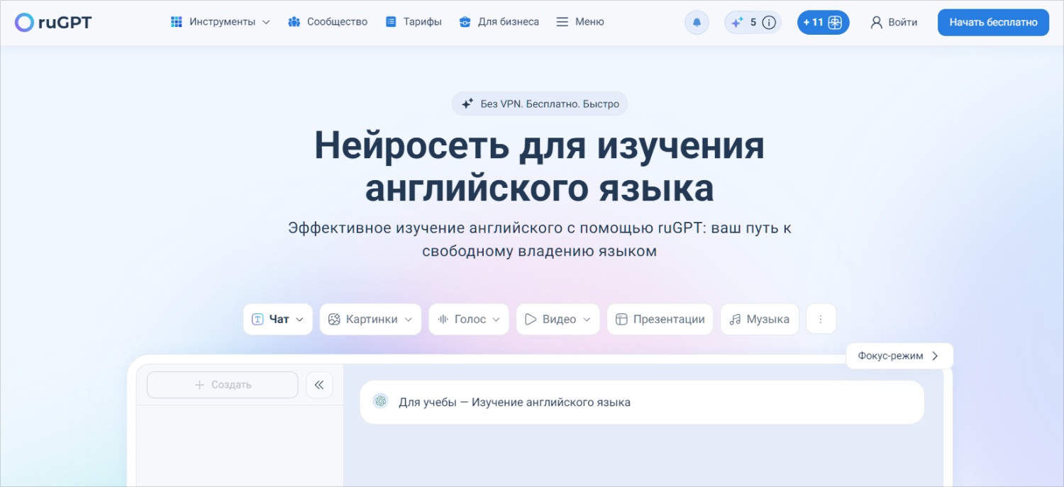The width and height of the screenshot is (1064, 487).
Task: Click the ruGPT logo icon
Action: point(24,23)
